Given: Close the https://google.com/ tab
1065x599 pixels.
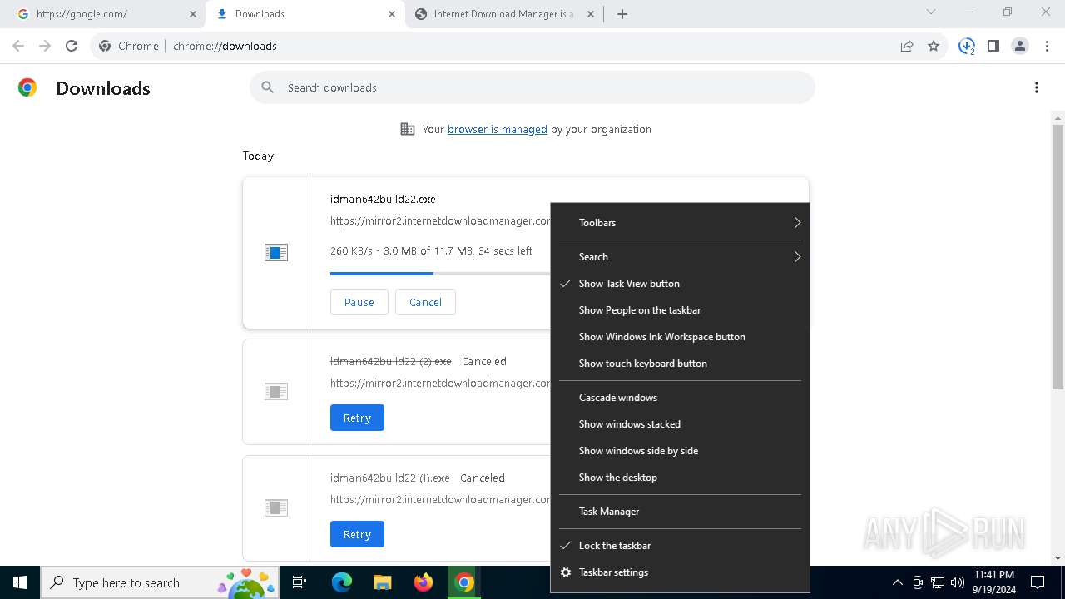Looking at the screenshot, I should pyautogui.click(x=193, y=14).
